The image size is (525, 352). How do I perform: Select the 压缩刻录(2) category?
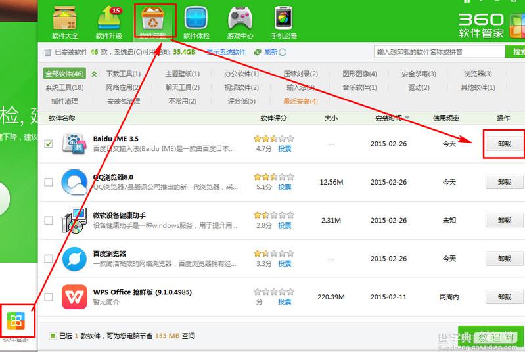click(x=300, y=74)
